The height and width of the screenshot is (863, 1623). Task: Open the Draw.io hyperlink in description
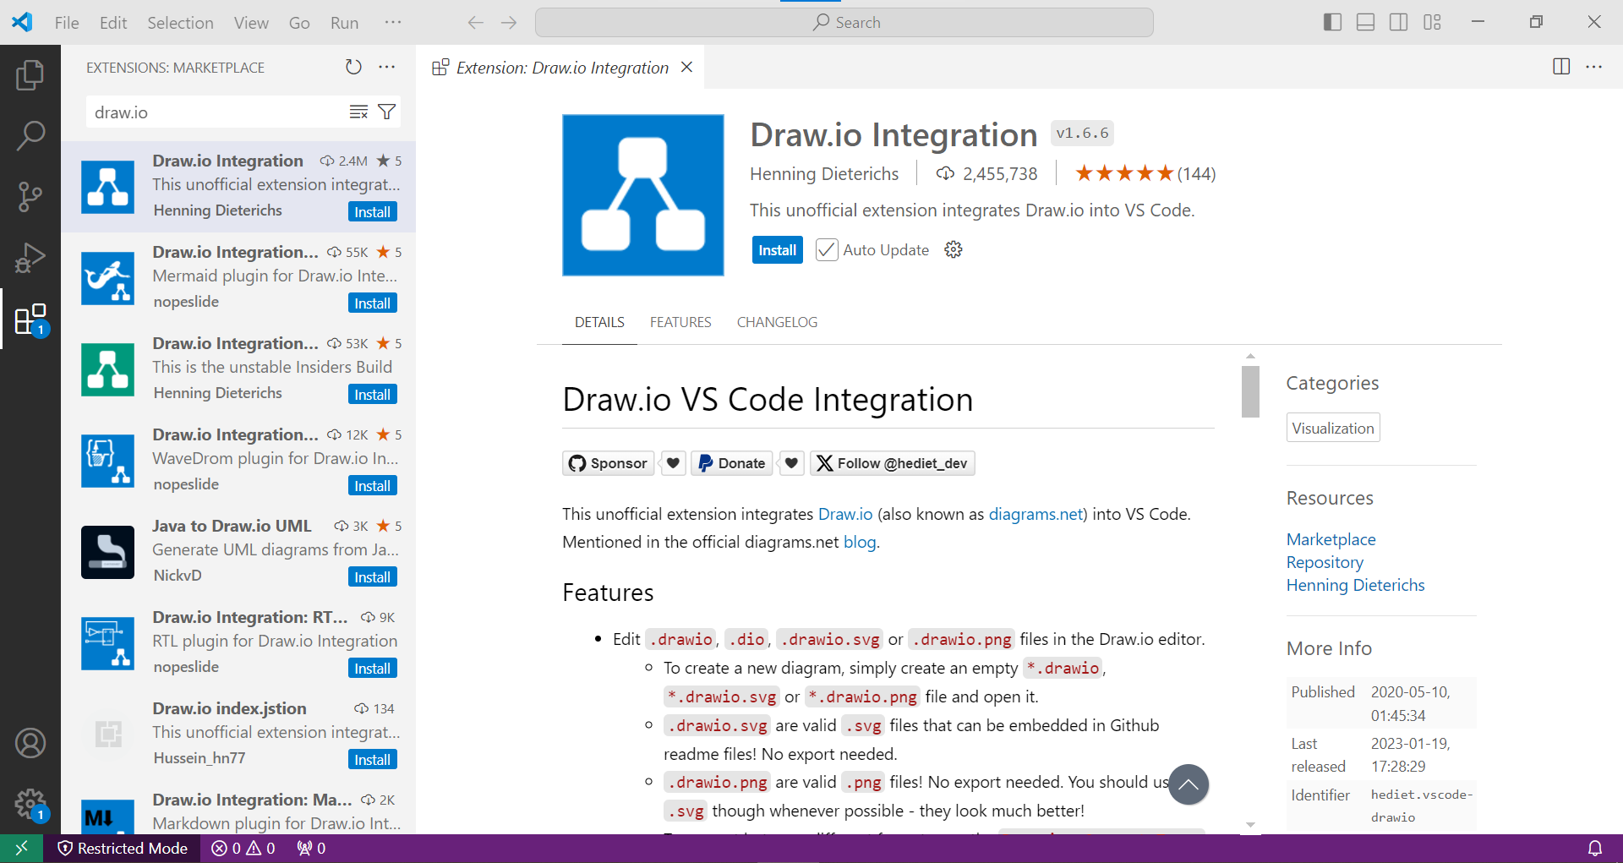pos(845,514)
